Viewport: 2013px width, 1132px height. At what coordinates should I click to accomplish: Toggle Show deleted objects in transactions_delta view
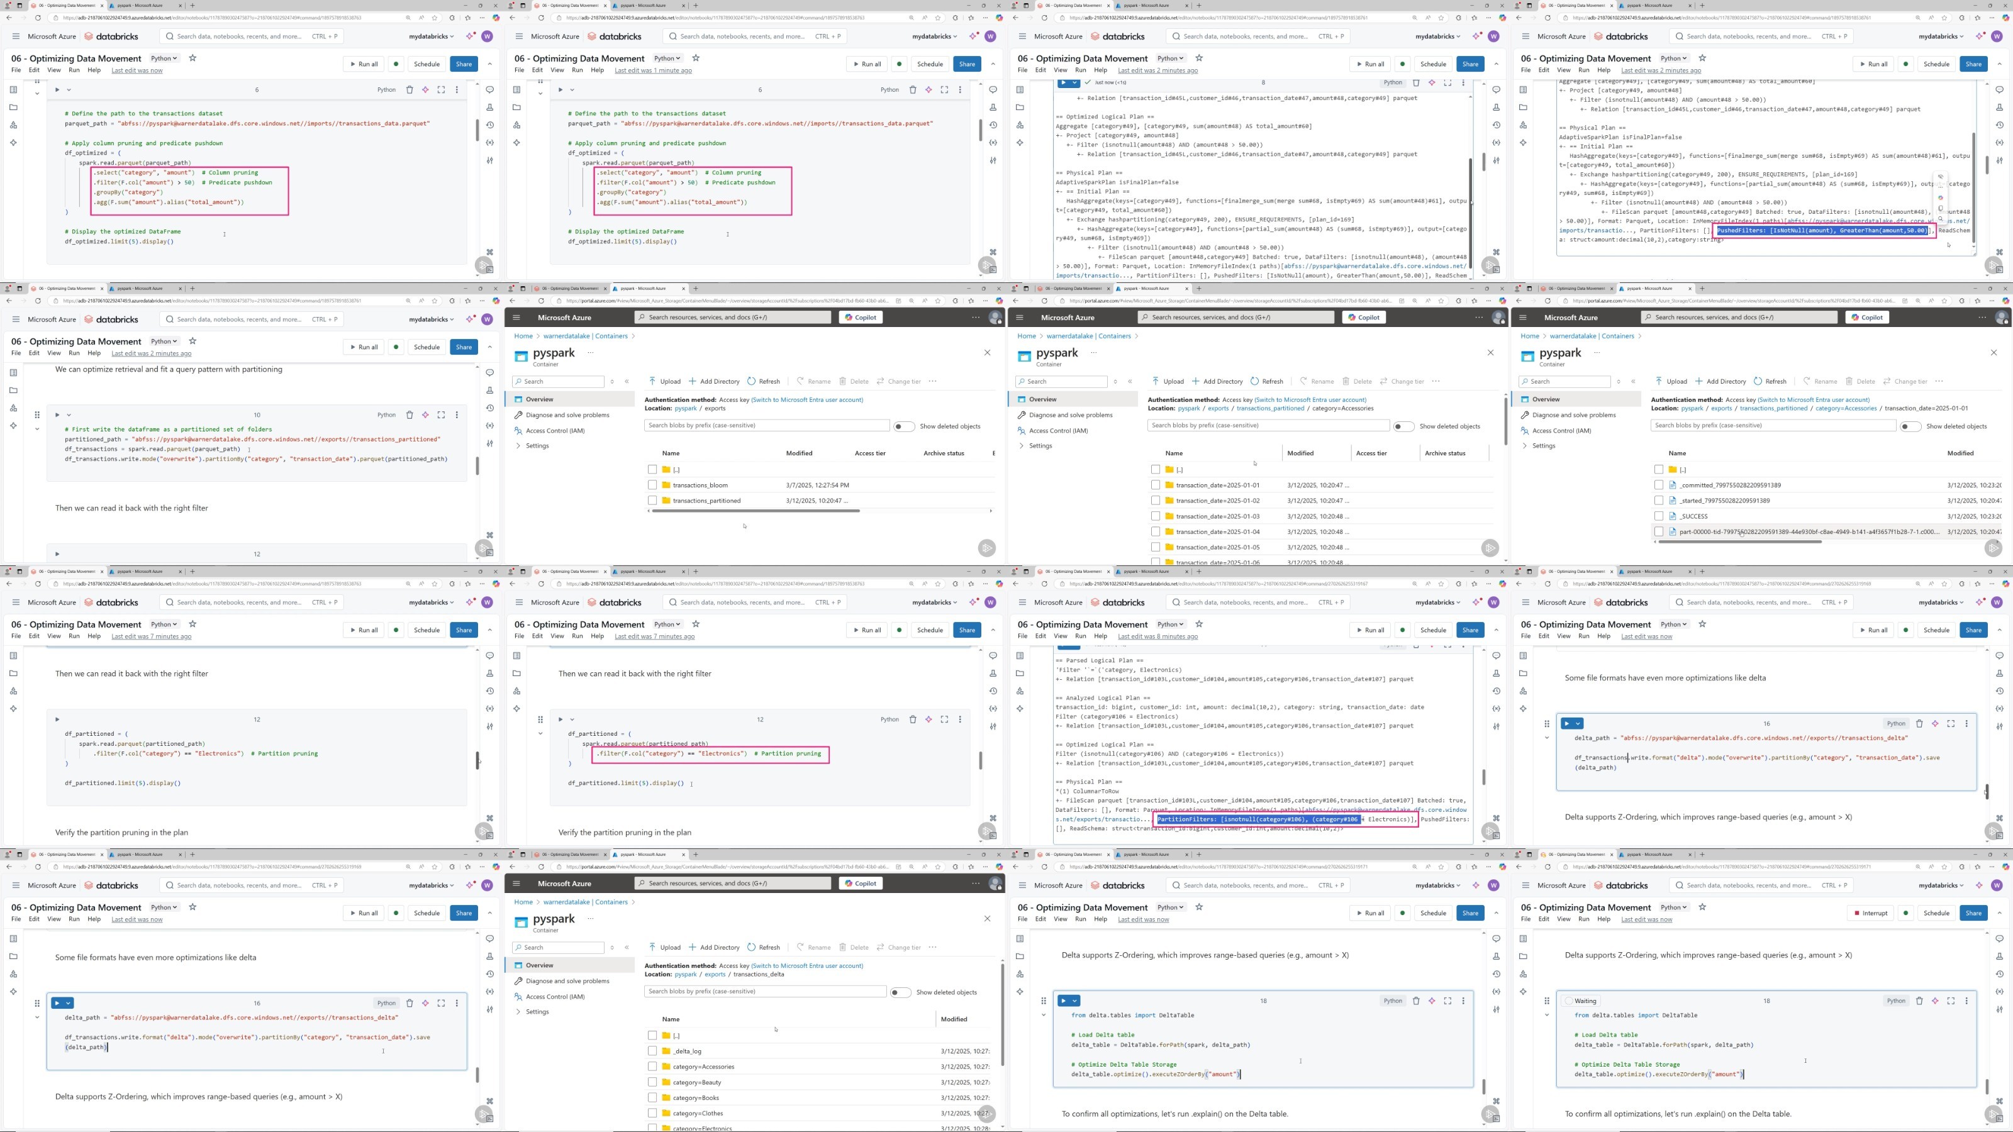pyautogui.click(x=901, y=992)
